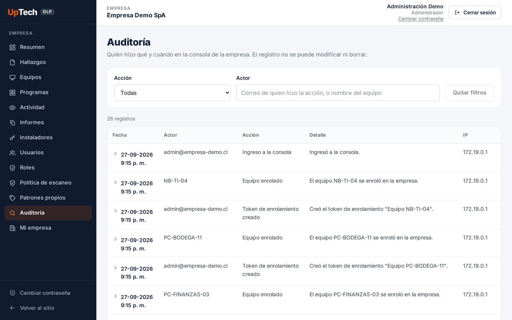Screen dimensions: 512x320
Task: Click the Detalle column header
Action: [317, 135]
